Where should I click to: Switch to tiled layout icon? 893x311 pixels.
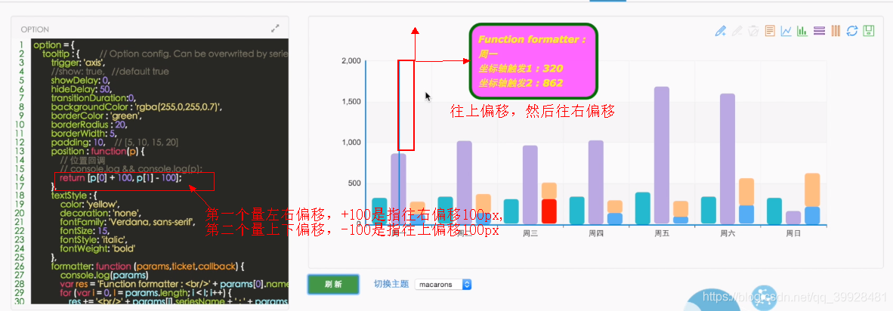pyautogui.click(x=836, y=31)
